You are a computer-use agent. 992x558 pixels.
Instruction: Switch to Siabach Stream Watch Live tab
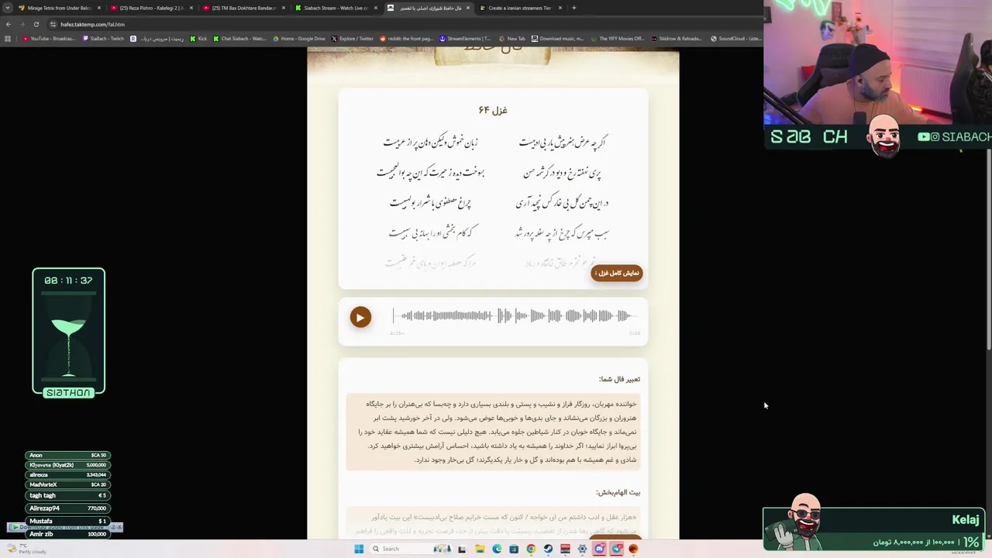point(336,8)
